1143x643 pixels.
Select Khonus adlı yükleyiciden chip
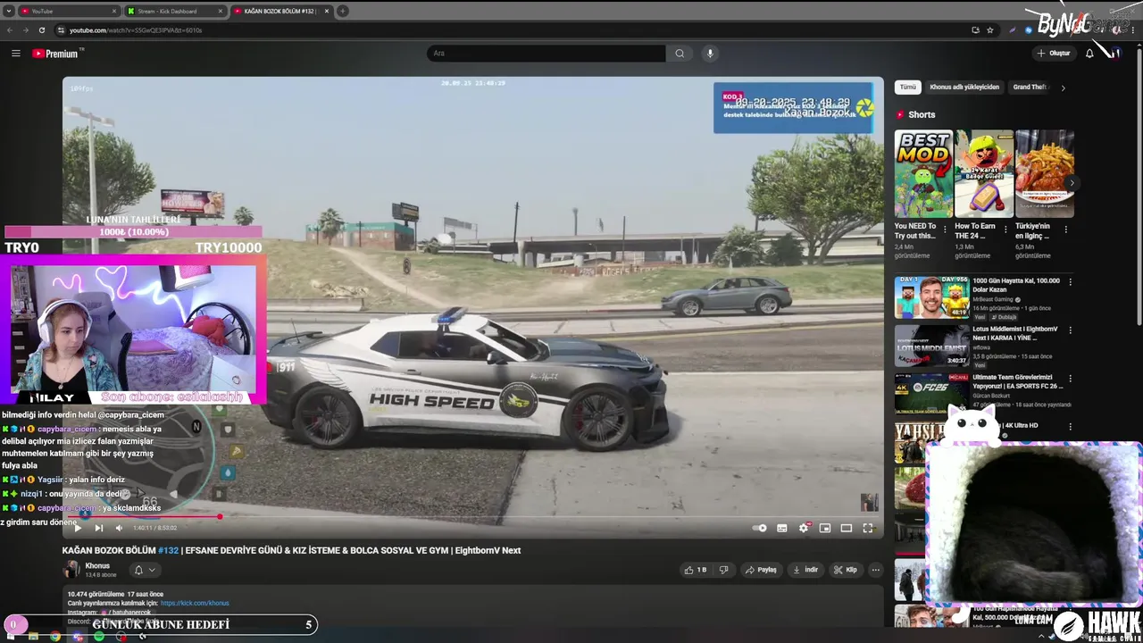964,88
